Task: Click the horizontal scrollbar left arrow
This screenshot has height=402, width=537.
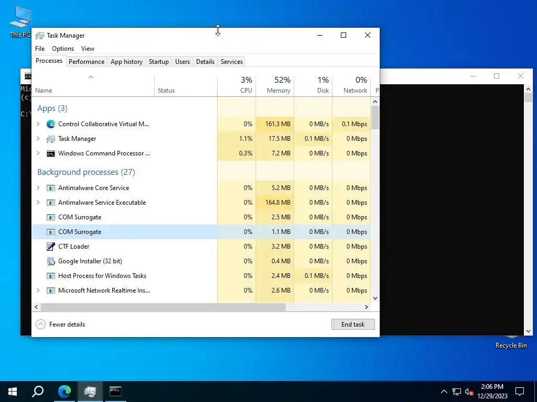Action: 36,307
